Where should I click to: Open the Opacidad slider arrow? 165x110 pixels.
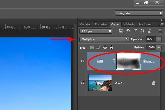pos(159,39)
